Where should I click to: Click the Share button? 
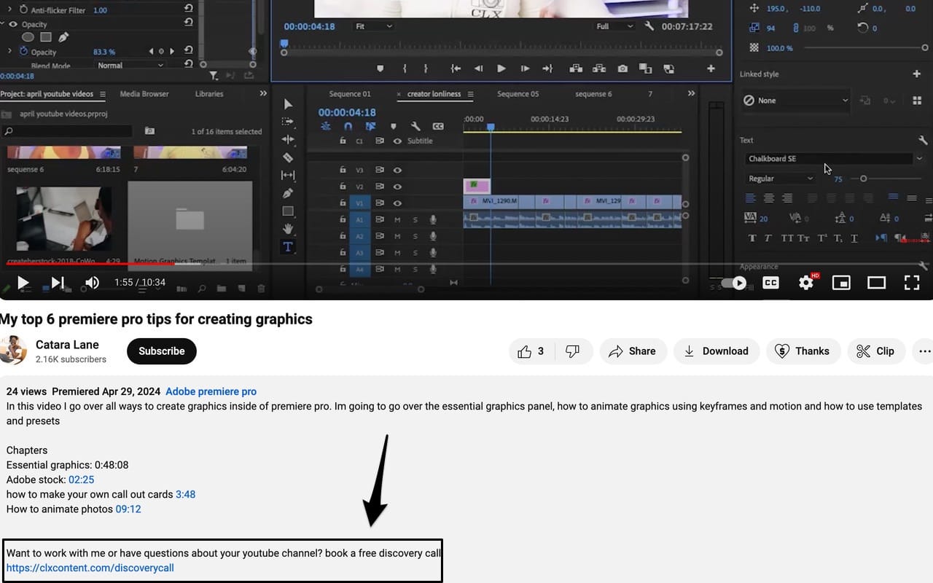633,351
